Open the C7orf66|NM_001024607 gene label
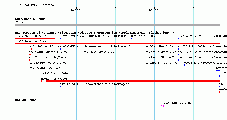Viewport: 227px width, 120px height. point(178,103)
